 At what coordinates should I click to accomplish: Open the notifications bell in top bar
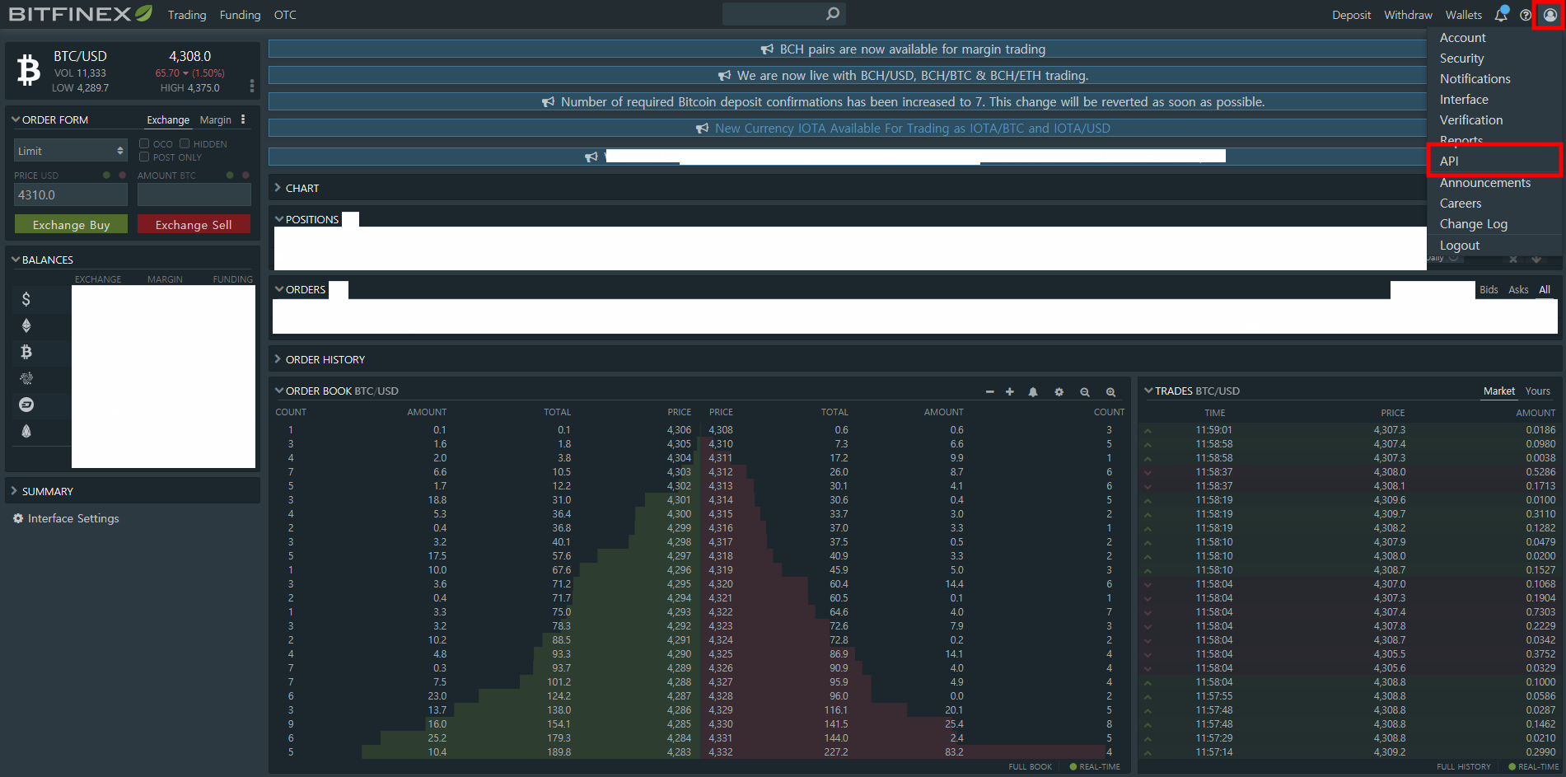pos(1501,15)
